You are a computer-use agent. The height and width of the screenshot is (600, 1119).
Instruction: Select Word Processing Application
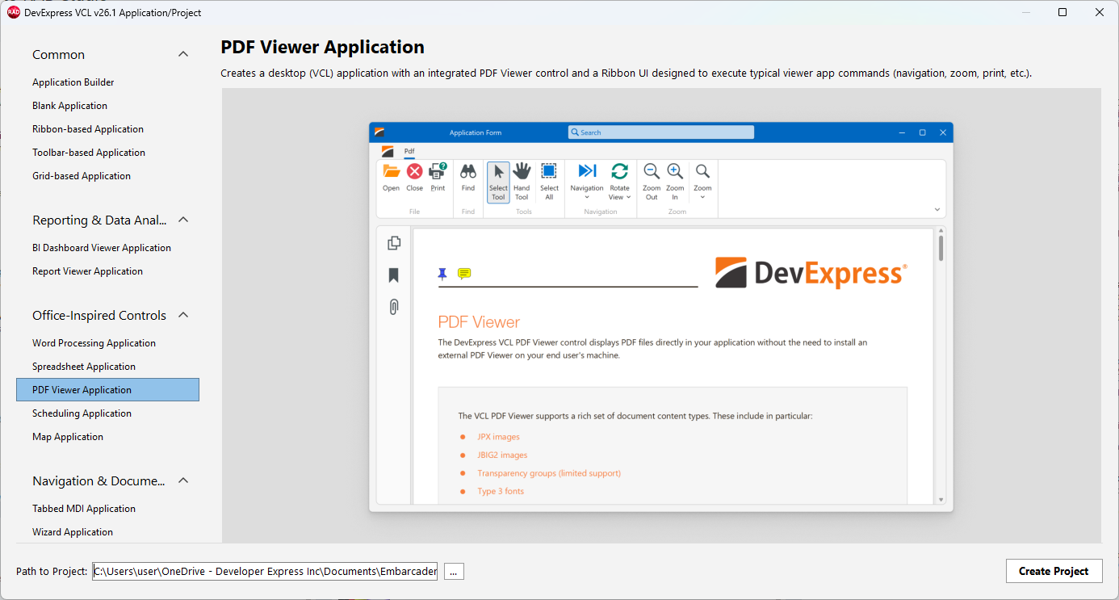pos(107,343)
